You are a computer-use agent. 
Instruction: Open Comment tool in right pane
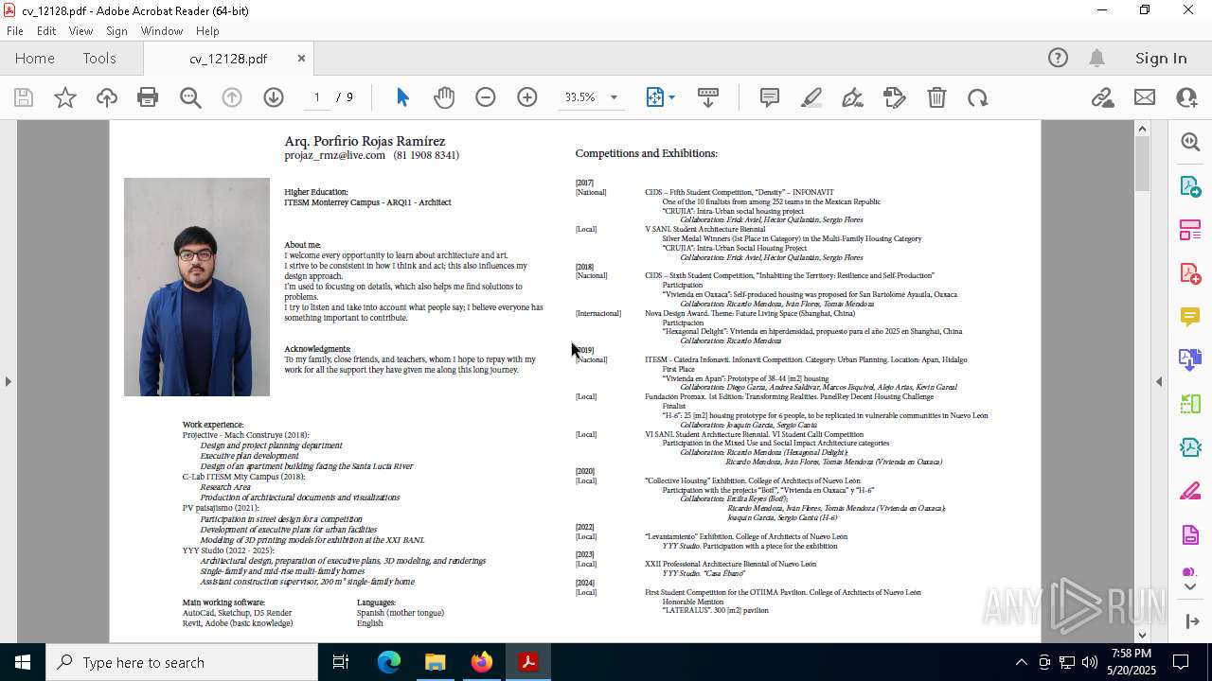point(1190,316)
